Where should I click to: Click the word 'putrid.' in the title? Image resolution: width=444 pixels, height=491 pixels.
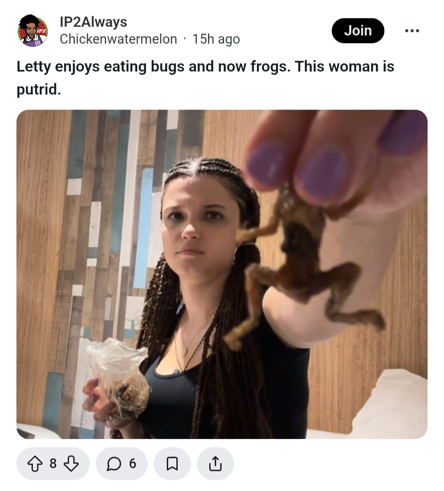coord(39,89)
